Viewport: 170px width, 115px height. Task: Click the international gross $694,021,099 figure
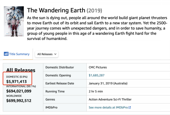pyautogui.click(x=19, y=91)
